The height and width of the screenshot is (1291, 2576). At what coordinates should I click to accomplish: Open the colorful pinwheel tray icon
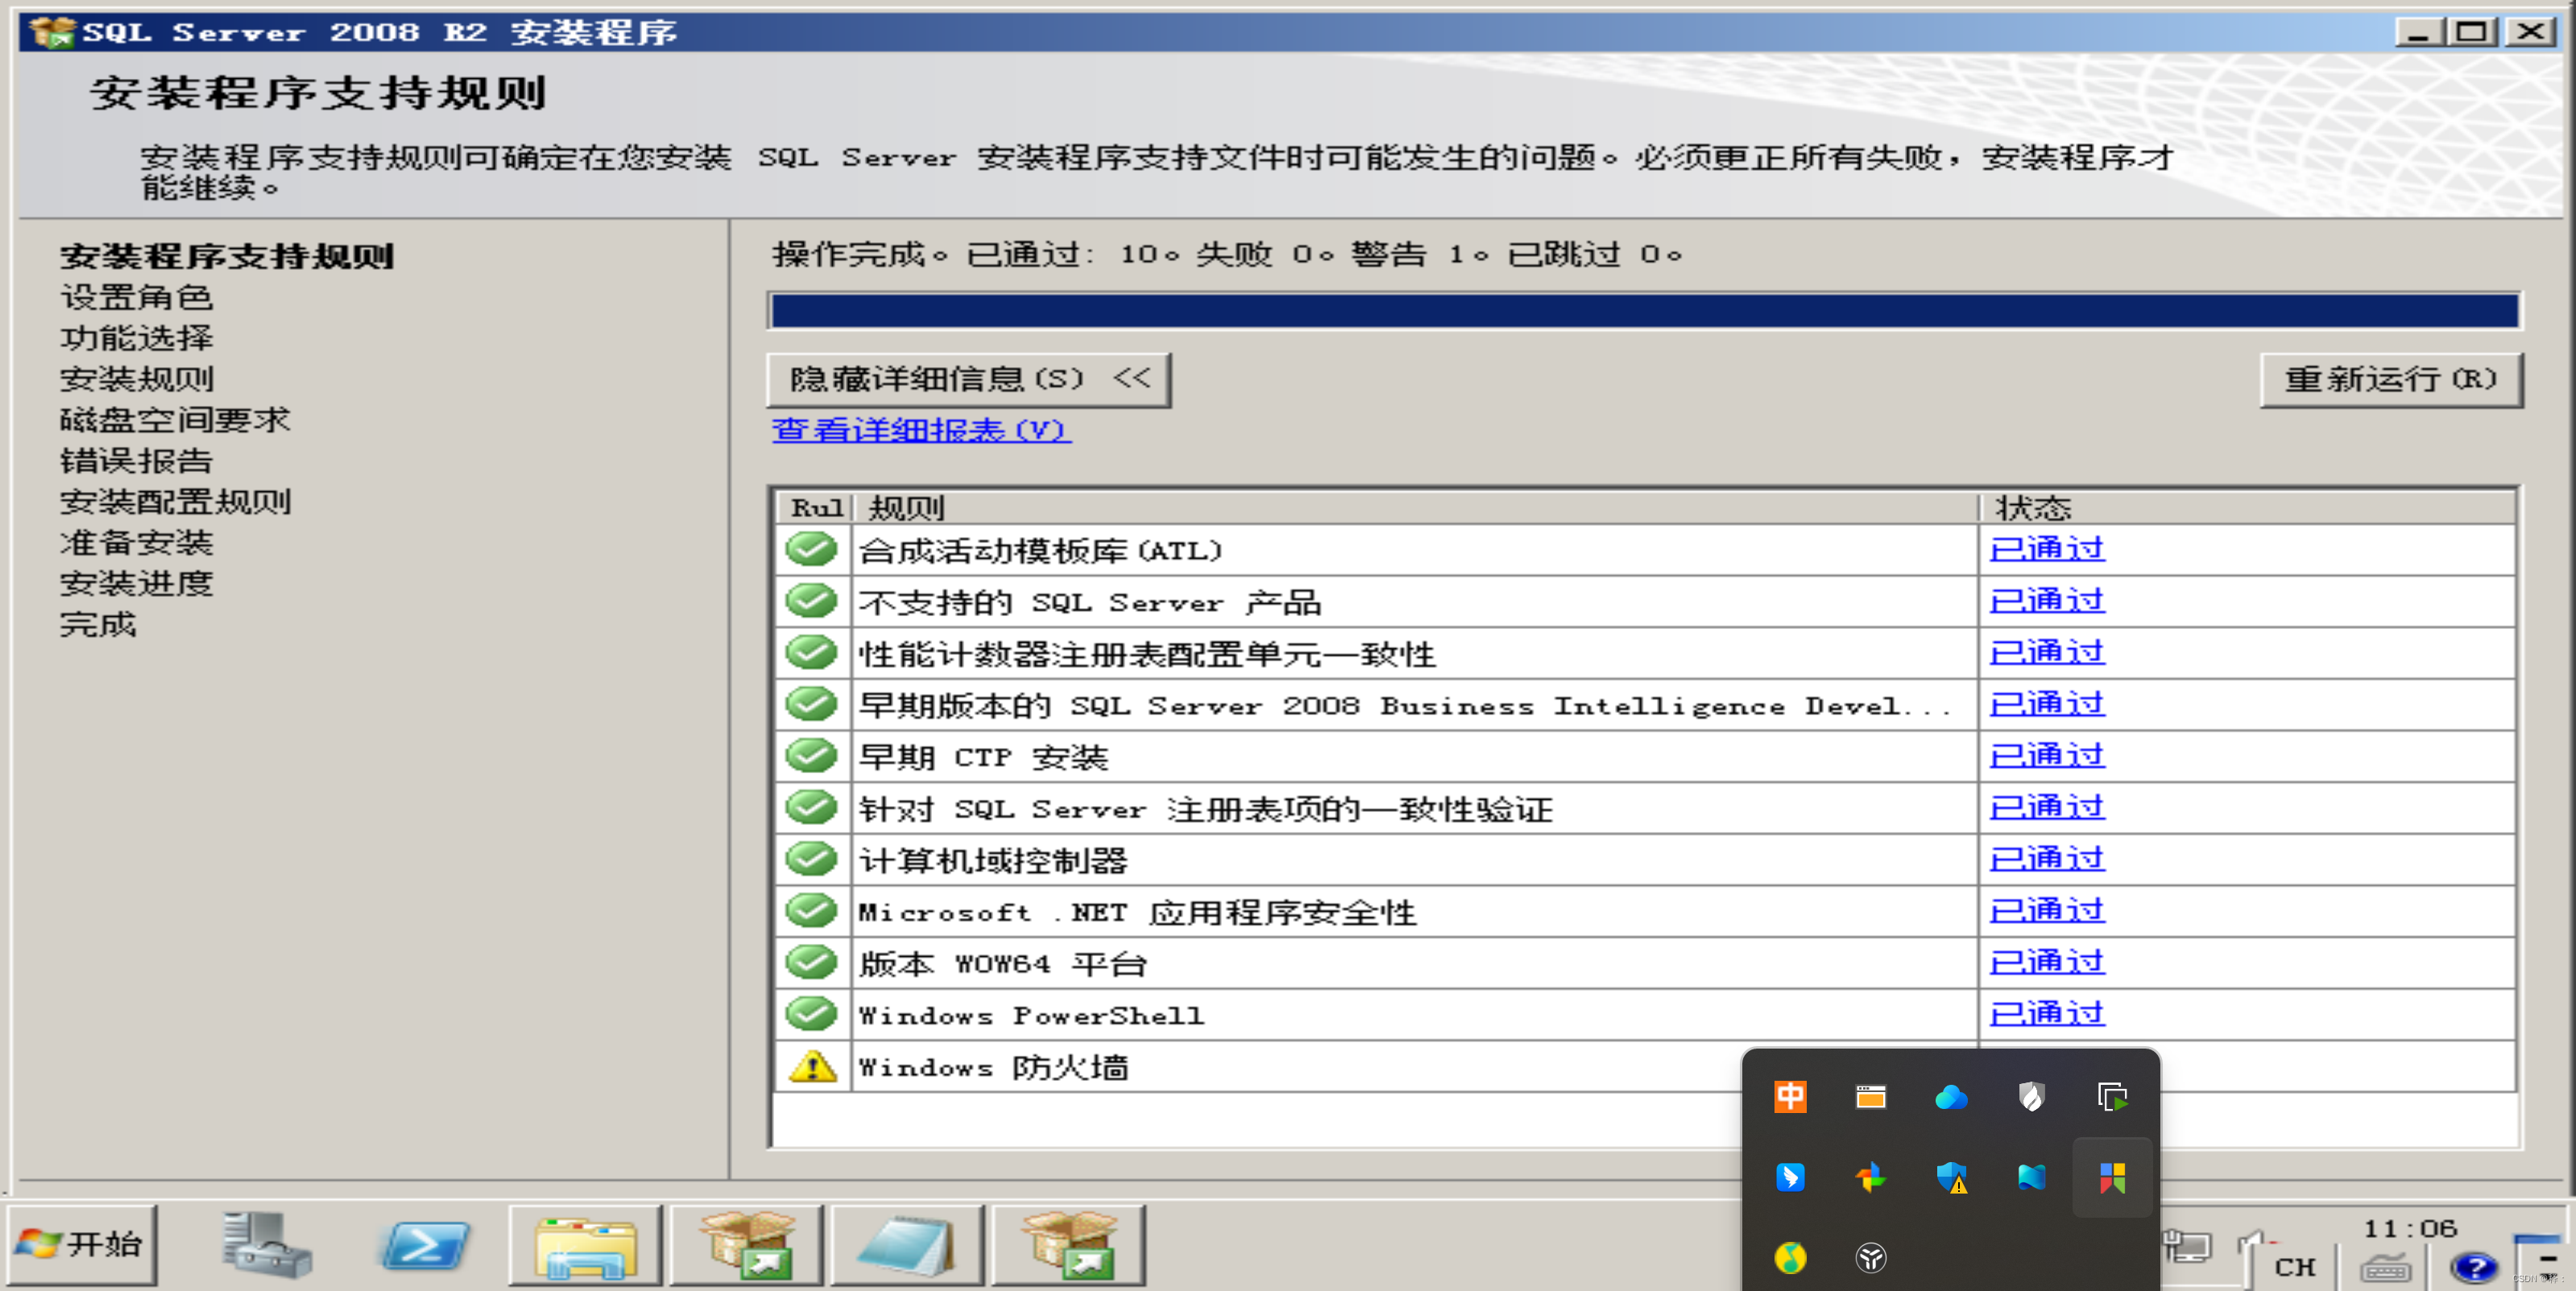[x=1871, y=1177]
